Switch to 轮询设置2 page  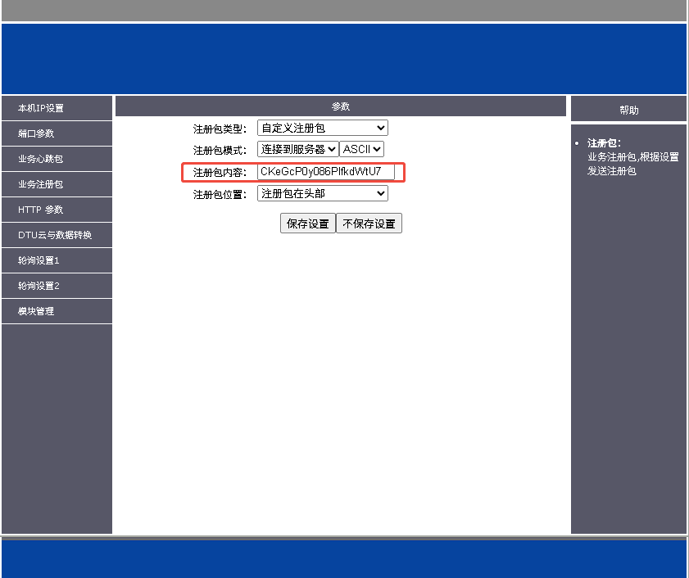click(39, 286)
